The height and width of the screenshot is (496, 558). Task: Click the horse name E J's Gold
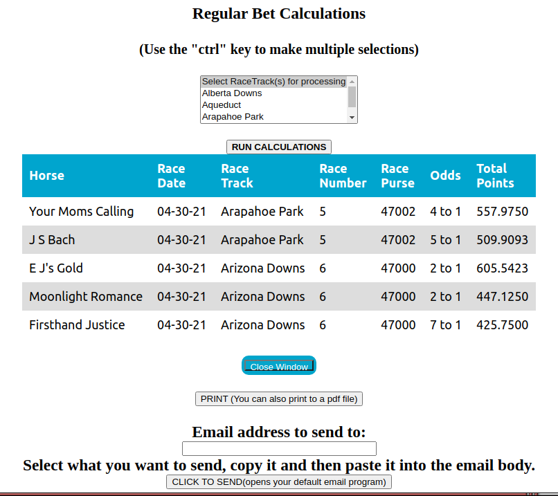pyautogui.click(x=56, y=268)
